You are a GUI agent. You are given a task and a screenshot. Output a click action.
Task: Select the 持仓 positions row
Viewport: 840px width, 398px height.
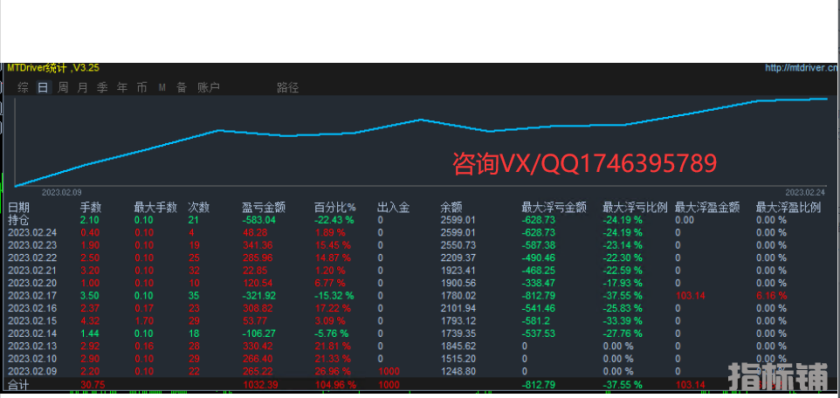pos(18,220)
